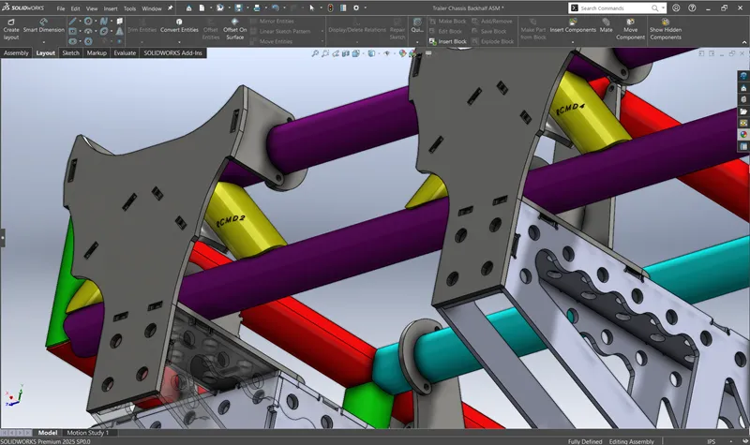Select the Smart Dimension tool
The width and height of the screenshot is (750, 445).
[43, 26]
